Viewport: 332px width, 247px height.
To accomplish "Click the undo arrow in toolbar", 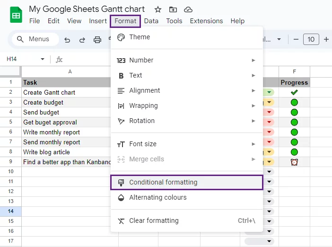I will [67, 40].
